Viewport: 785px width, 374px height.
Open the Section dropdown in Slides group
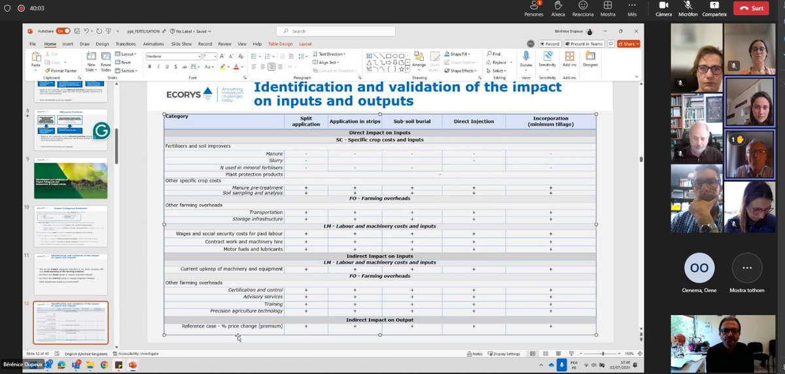coord(127,71)
